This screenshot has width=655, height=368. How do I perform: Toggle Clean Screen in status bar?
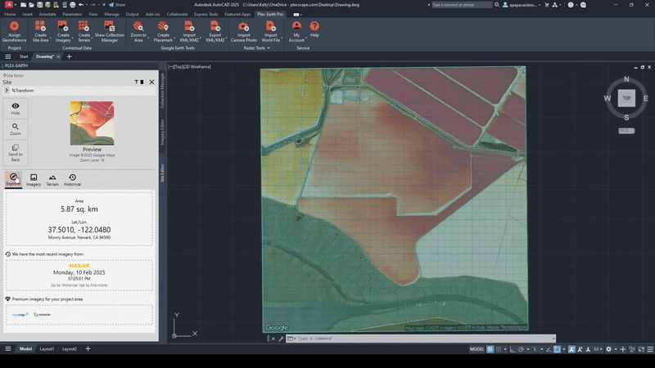pyautogui.click(x=641, y=349)
